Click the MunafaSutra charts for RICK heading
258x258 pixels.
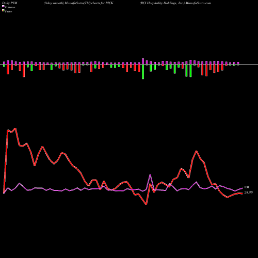pos(78,3)
